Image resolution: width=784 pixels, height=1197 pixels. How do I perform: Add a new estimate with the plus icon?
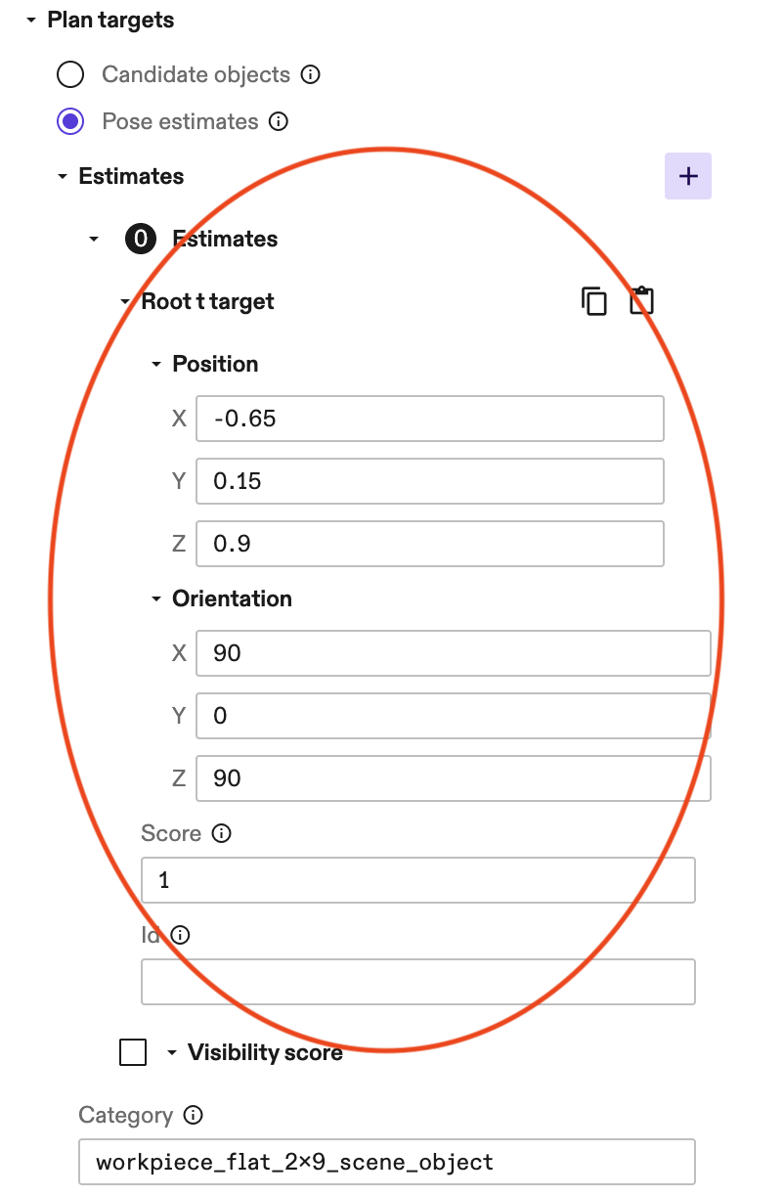click(688, 176)
